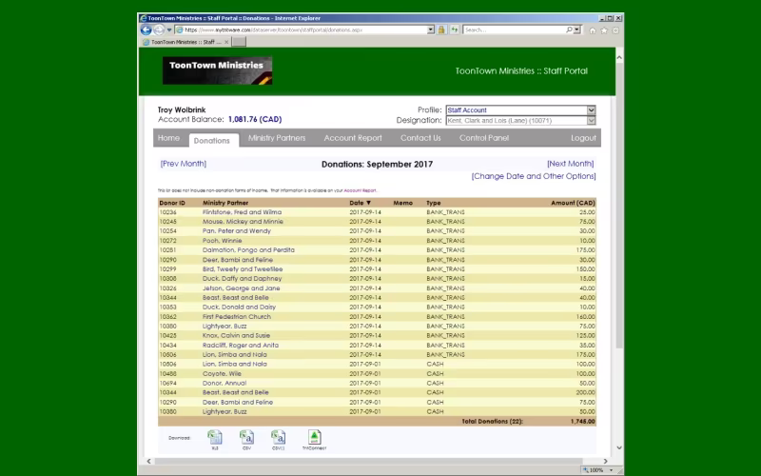Screen dimensions: 761x476
Task: Open the zoom level 100% dropdown
Action: point(611,470)
